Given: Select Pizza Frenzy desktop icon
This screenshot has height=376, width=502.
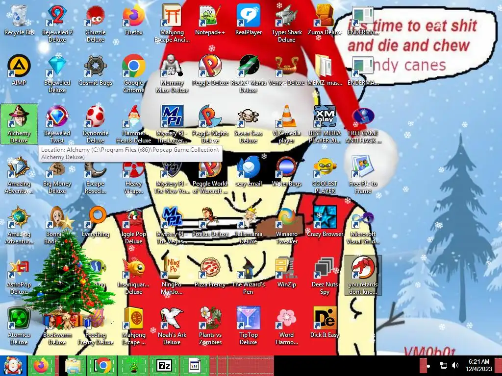Looking at the screenshot, I should coord(210,272).
